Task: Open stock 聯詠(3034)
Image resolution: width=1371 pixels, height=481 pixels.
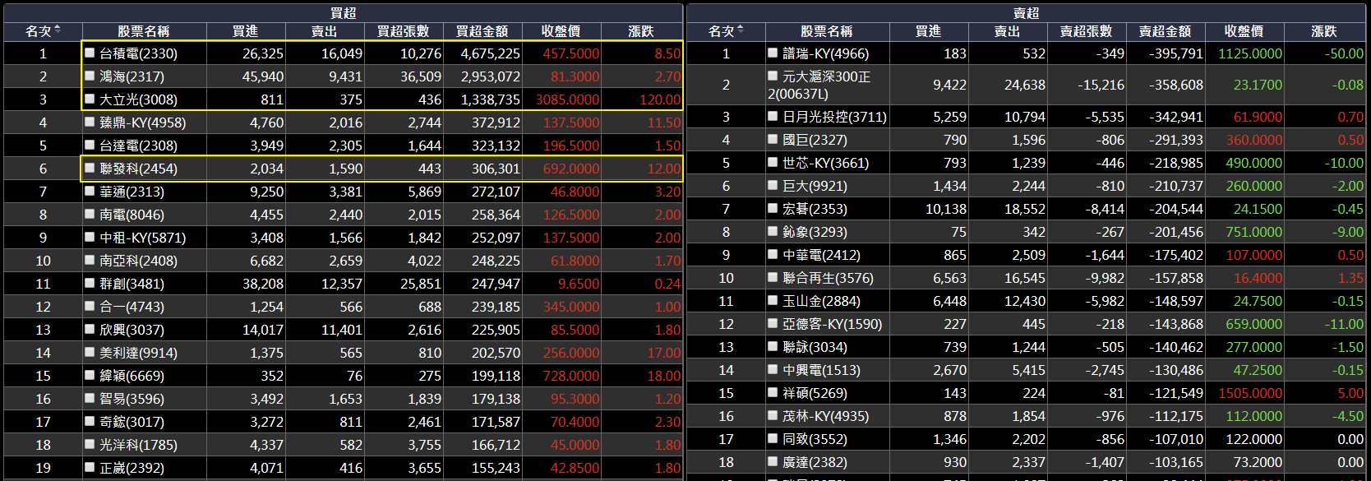Action: pos(815,347)
